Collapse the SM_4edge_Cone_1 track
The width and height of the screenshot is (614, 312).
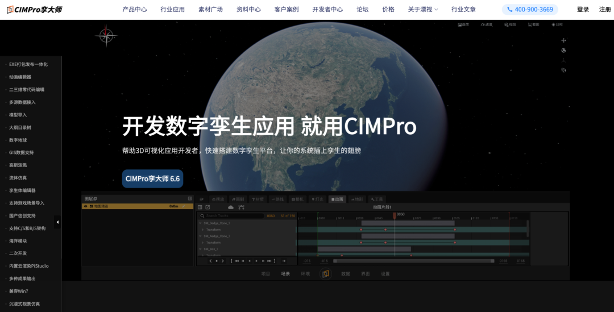(200, 236)
